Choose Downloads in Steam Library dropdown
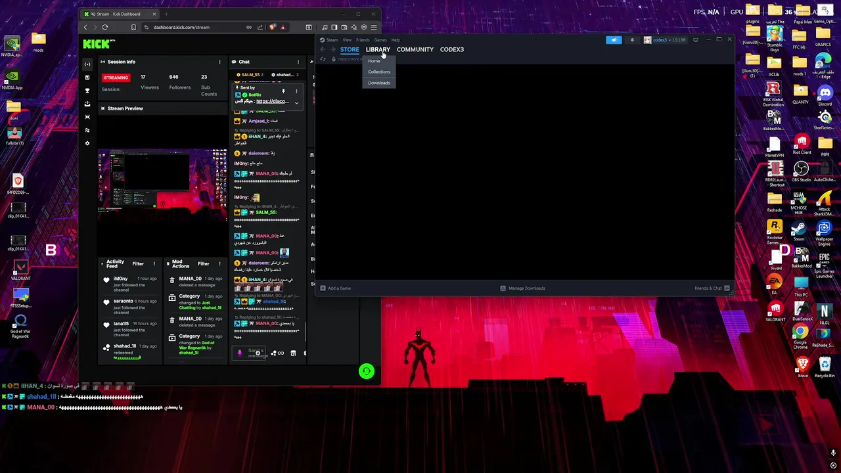The image size is (841, 473). 379,83
